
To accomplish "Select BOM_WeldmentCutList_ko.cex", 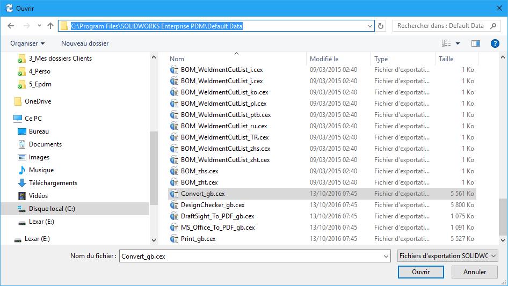I will (224, 92).
